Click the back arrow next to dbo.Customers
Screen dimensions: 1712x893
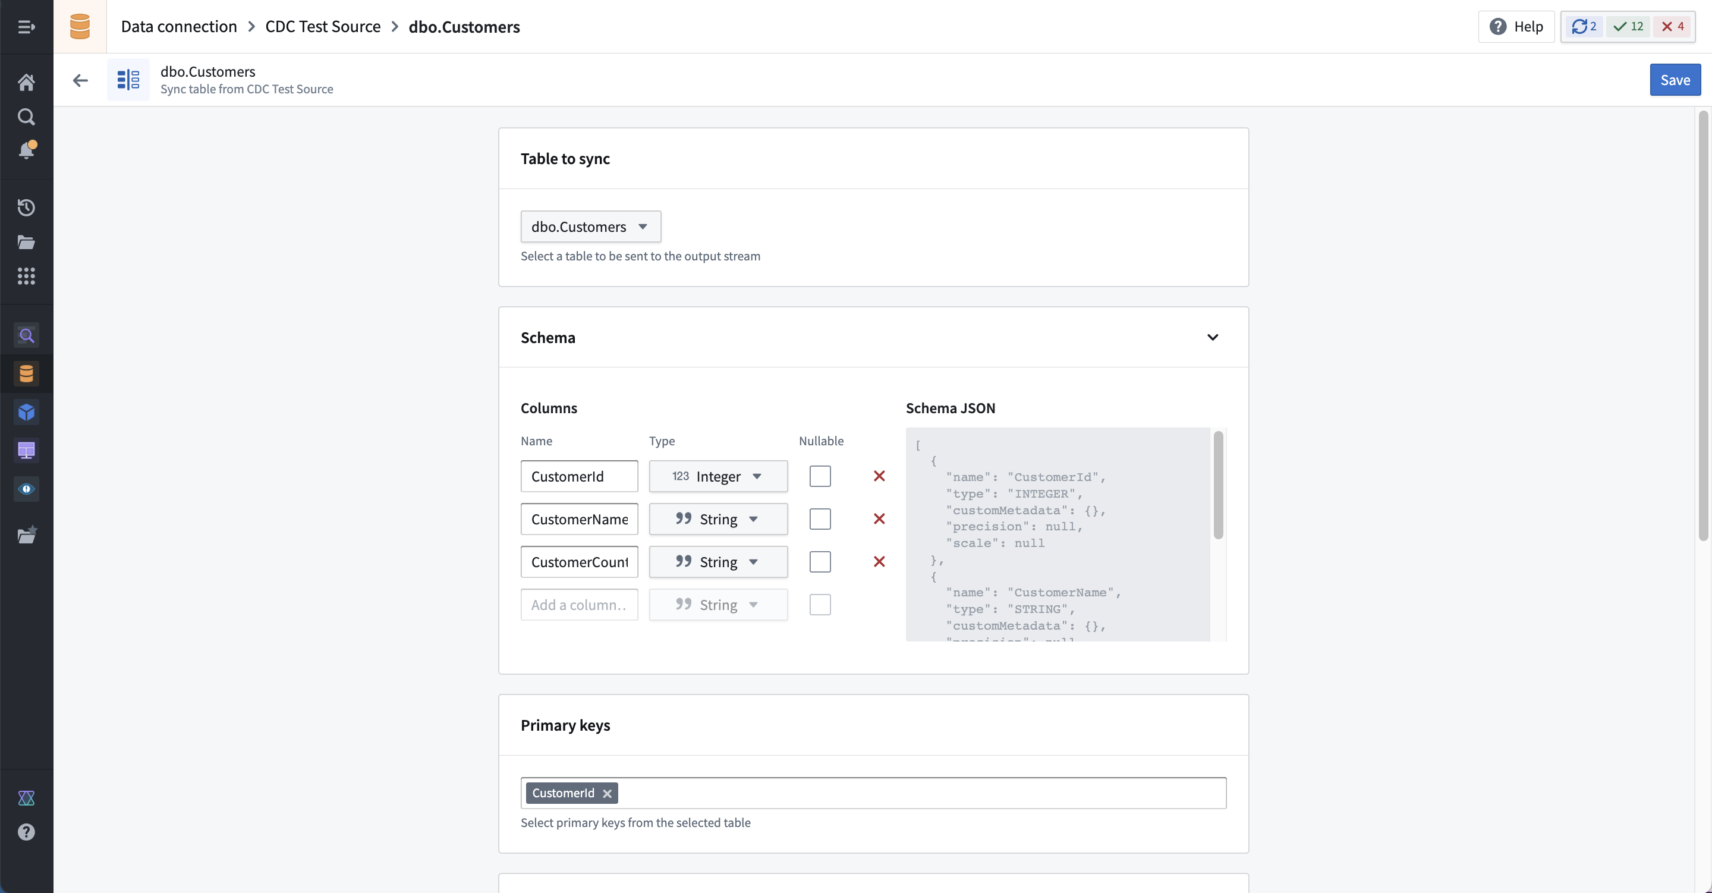click(80, 80)
